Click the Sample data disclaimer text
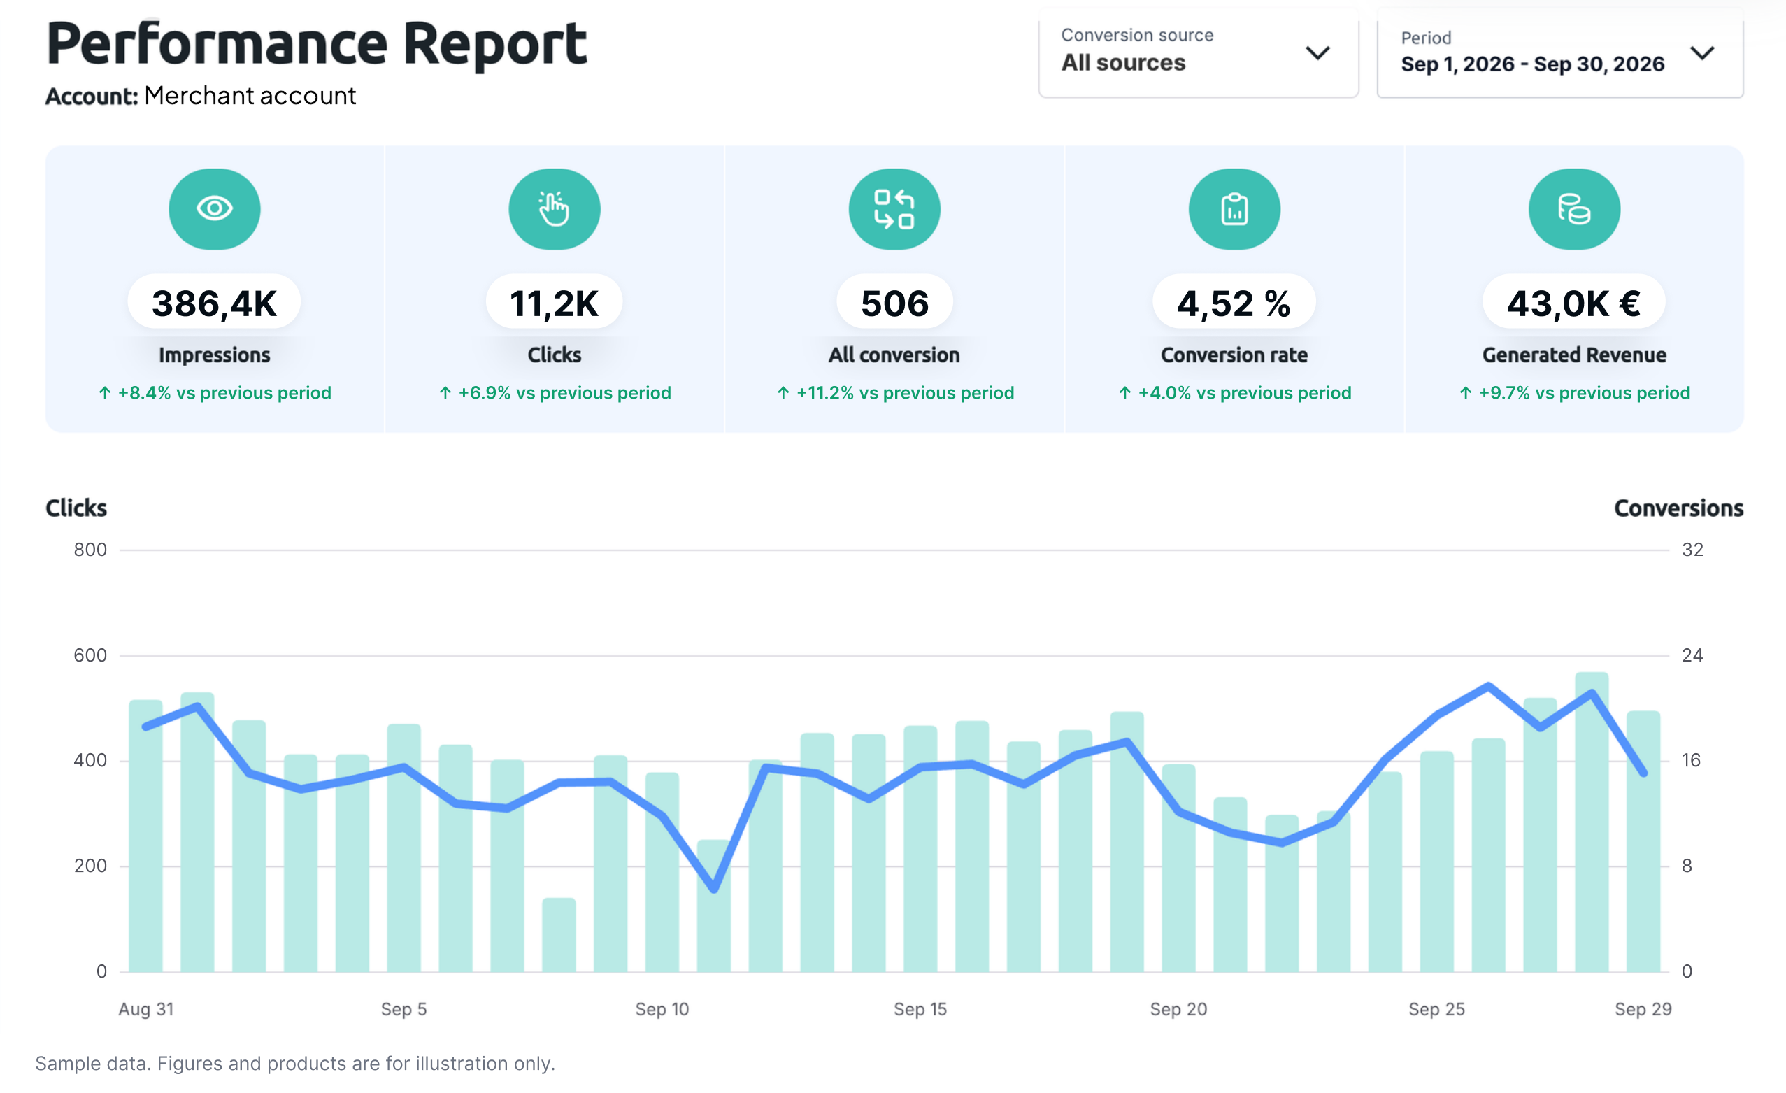The width and height of the screenshot is (1786, 1093). coord(295,1064)
